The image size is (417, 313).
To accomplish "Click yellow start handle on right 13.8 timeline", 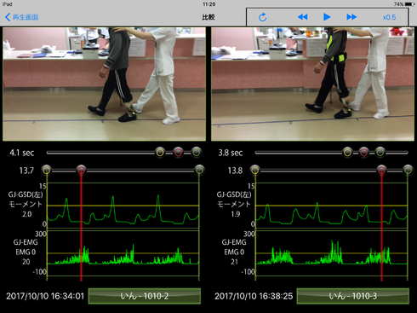I will [x=255, y=171].
